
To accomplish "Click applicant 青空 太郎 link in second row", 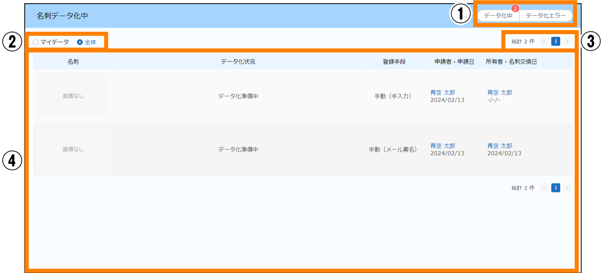I will point(442,146).
